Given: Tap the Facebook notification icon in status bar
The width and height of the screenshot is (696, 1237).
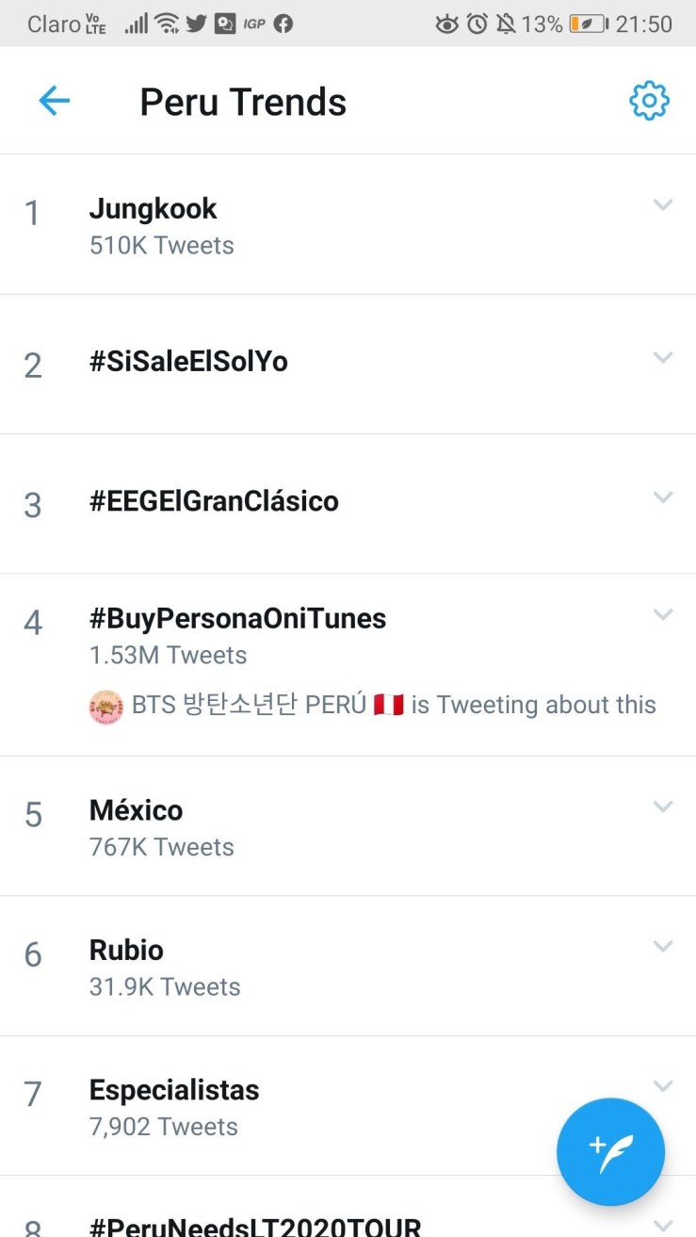Looking at the screenshot, I should [x=283, y=24].
